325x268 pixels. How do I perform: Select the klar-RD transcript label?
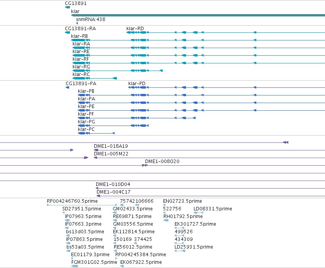135,29
